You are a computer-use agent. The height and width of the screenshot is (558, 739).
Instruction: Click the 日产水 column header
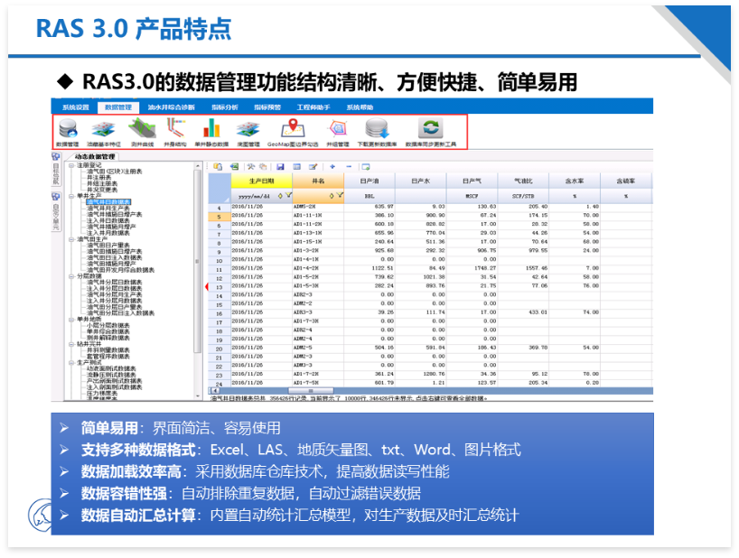pos(421,181)
